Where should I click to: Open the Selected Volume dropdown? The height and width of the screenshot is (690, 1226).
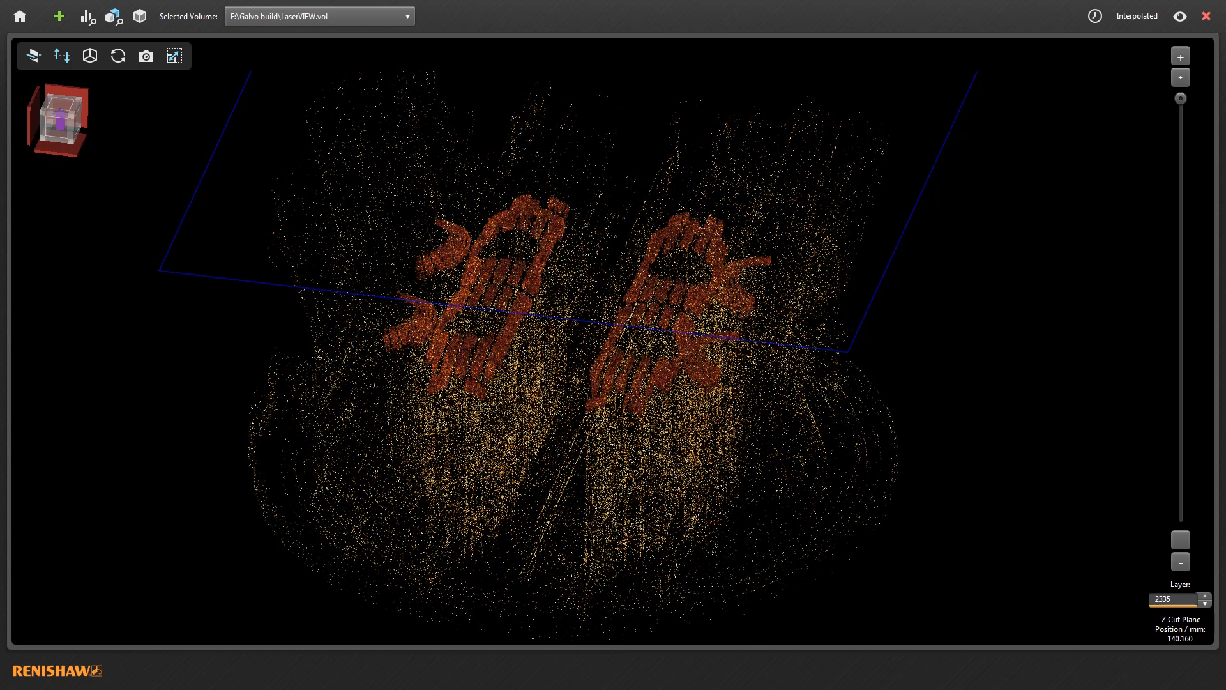tap(319, 17)
